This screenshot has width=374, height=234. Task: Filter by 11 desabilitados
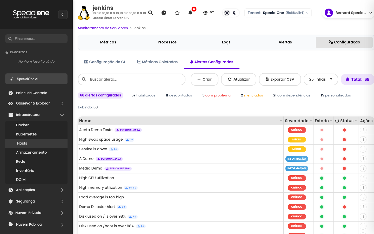(x=179, y=95)
